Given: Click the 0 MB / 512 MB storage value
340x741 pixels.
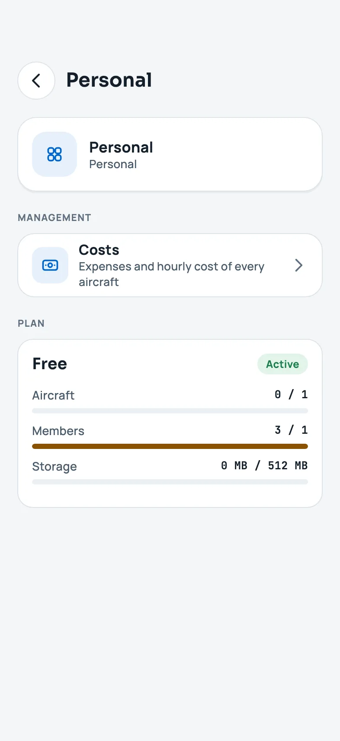Looking at the screenshot, I should [264, 465].
